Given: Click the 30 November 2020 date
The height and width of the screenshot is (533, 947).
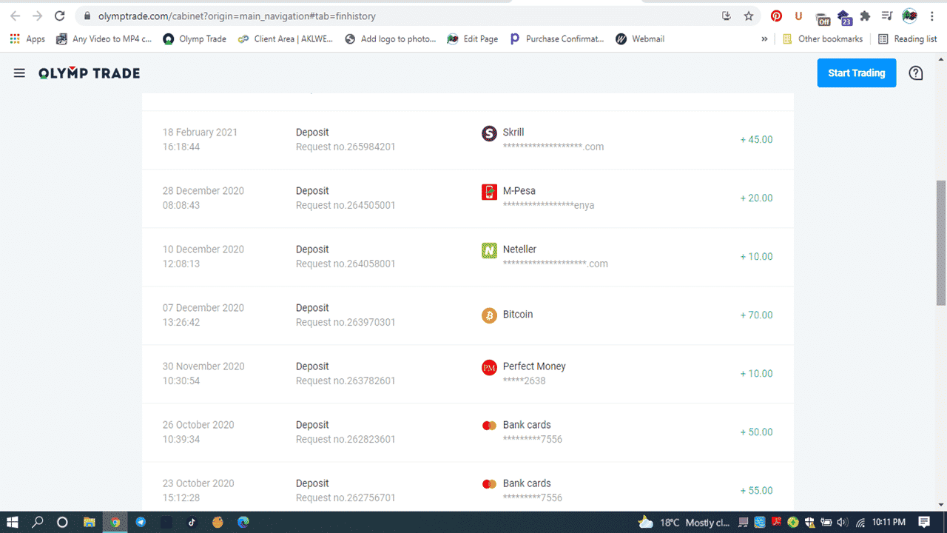Looking at the screenshot, I should [203, 366].
